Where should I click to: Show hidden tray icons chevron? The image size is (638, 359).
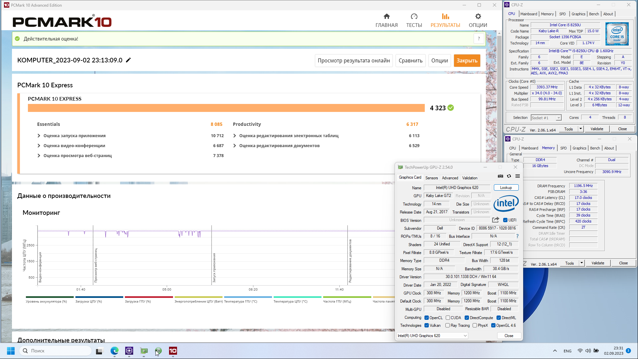(x=555, y=351)
